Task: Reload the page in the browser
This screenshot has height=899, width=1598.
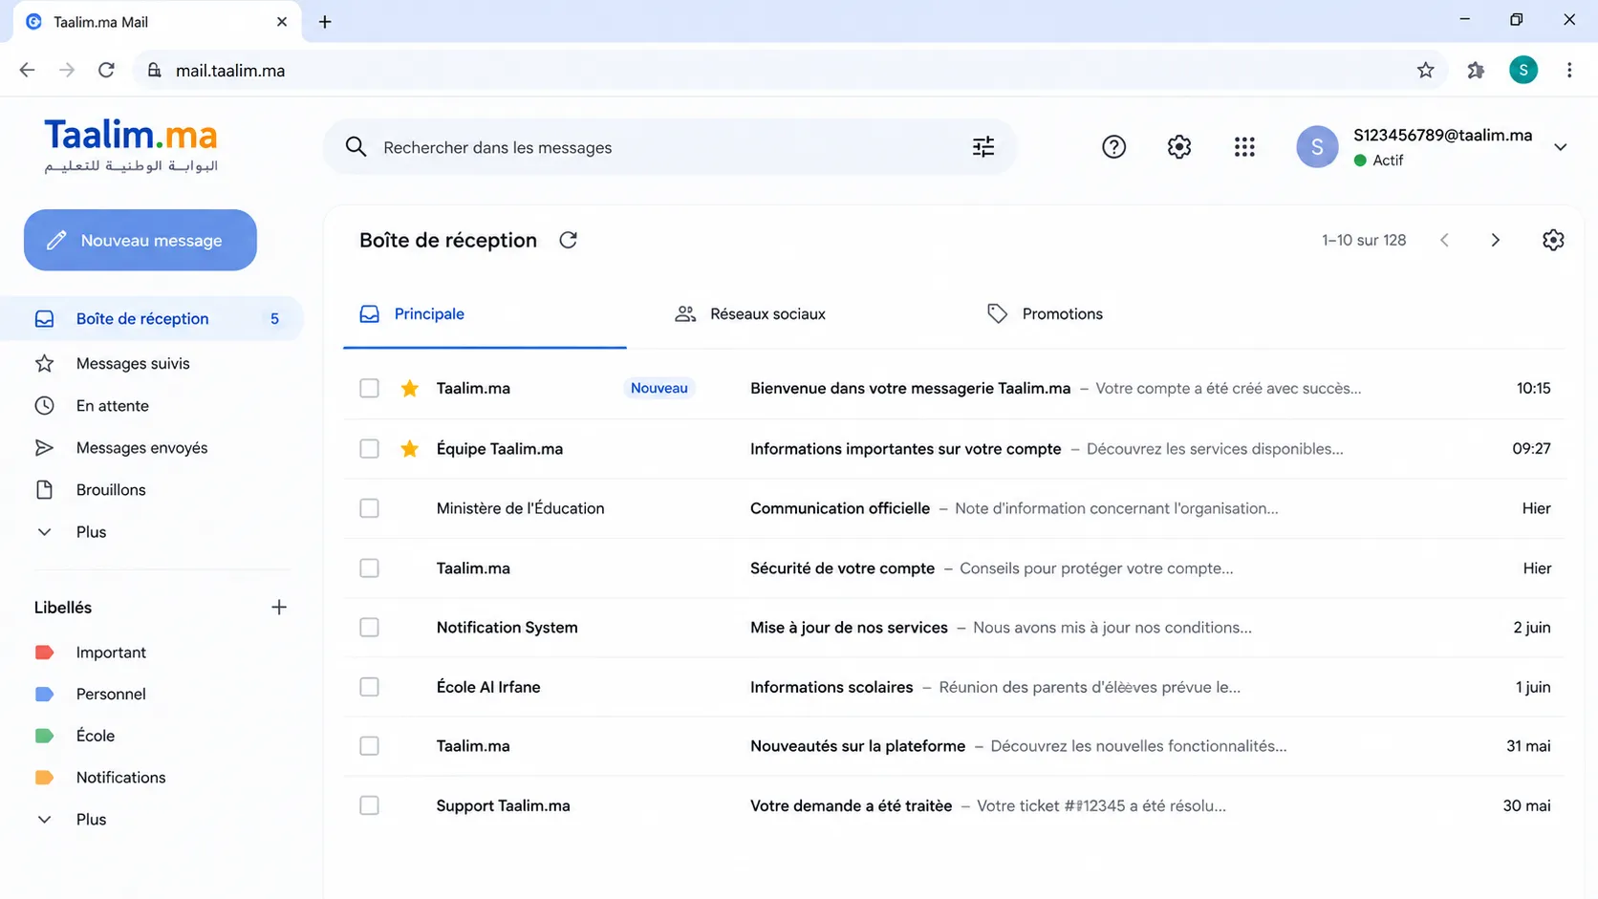Action: tap(106, 70)
